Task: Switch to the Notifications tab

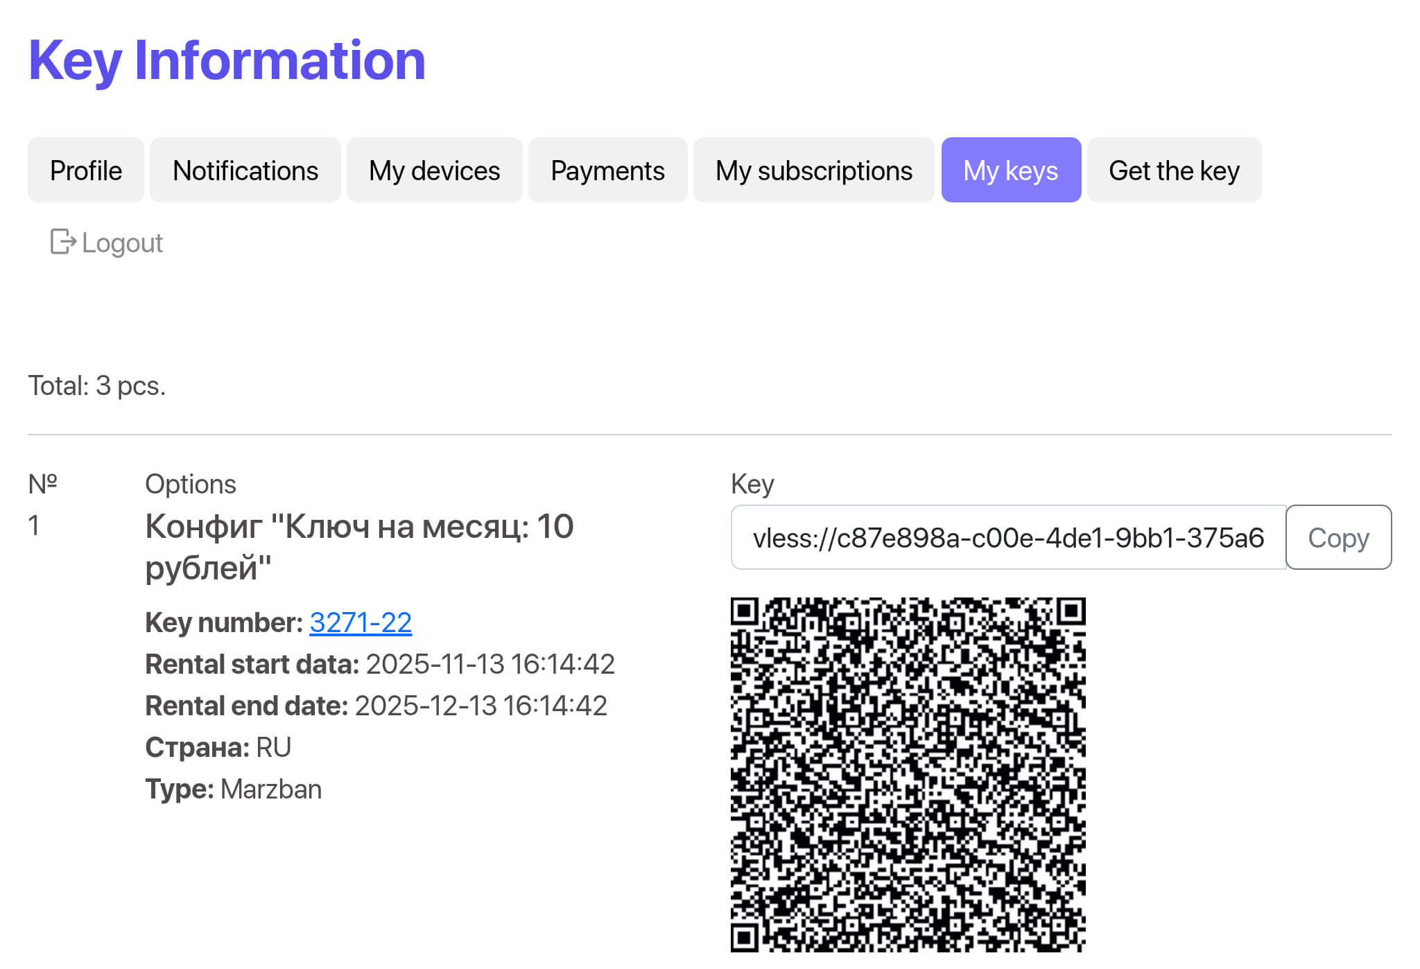Action: 245,171
